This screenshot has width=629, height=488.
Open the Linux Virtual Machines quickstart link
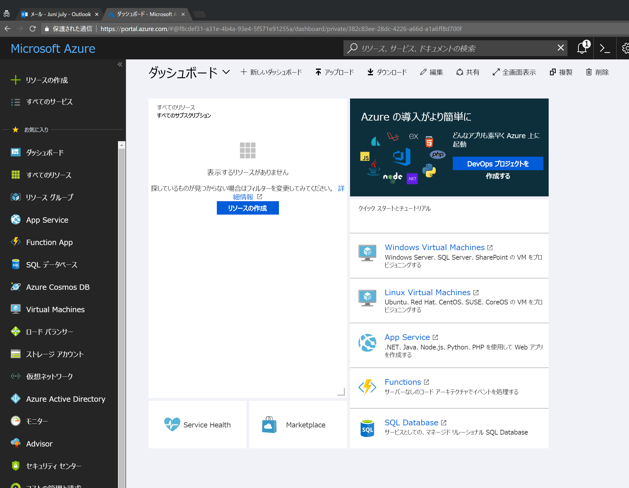(427, 293)
